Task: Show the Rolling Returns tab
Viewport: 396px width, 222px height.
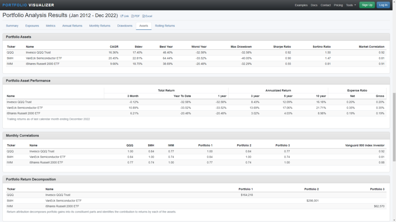Action: click(x=165, y=26)
